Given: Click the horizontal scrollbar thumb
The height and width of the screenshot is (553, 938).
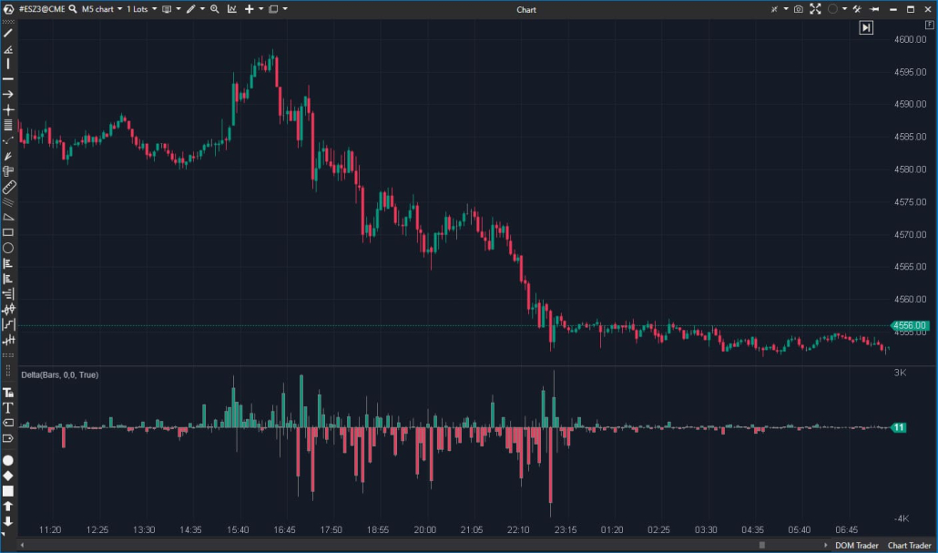Looking at the screenshot, I should [761, 545].
